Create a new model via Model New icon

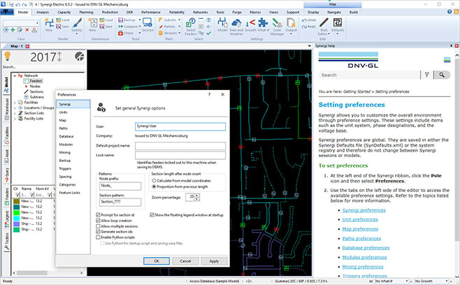49,24
